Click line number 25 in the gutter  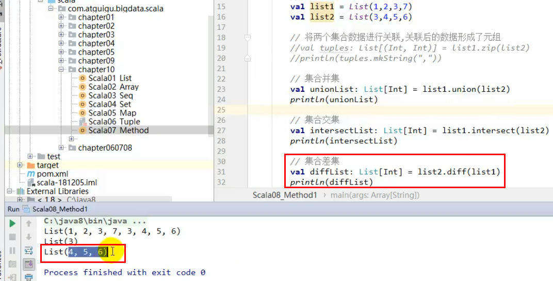tap(221, 110)
